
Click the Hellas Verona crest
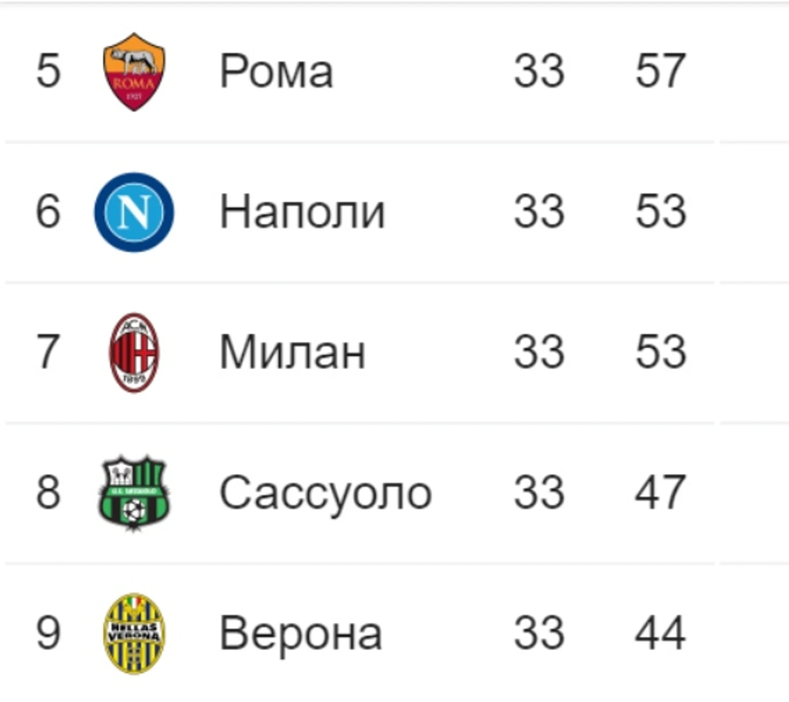point(134,633)
